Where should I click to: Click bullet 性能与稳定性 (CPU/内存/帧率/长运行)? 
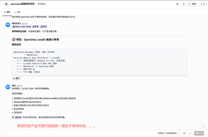click(x=31, y=105)
